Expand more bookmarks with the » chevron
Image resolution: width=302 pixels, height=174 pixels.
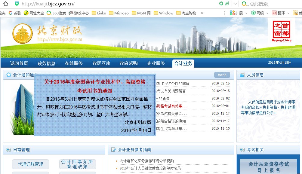tap(202, 13)
